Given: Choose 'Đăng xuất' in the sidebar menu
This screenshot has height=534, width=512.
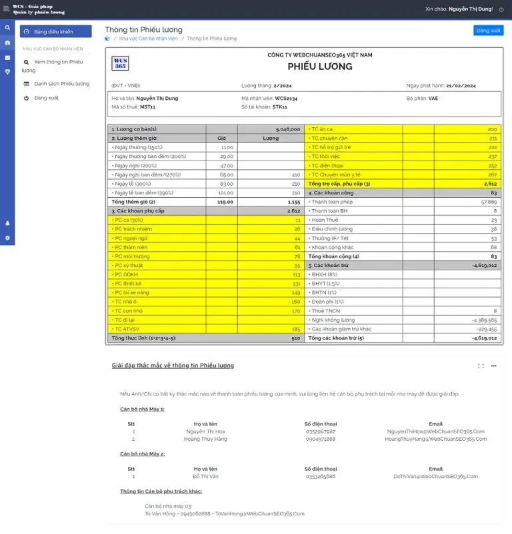Looking at the screenshot, I should click(46, 98).
